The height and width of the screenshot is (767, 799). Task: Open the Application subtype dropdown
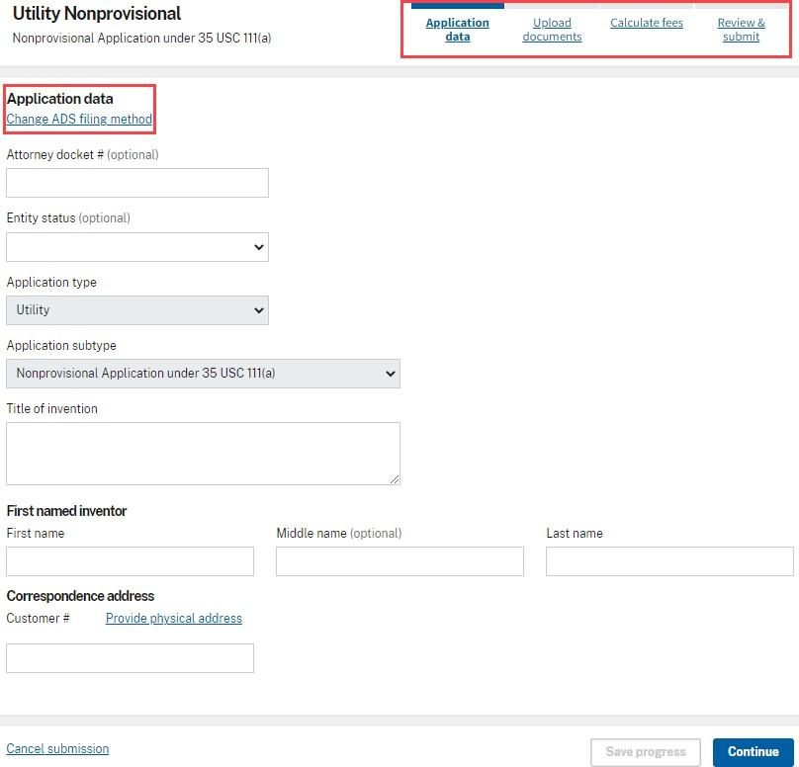tap(203, 374)
